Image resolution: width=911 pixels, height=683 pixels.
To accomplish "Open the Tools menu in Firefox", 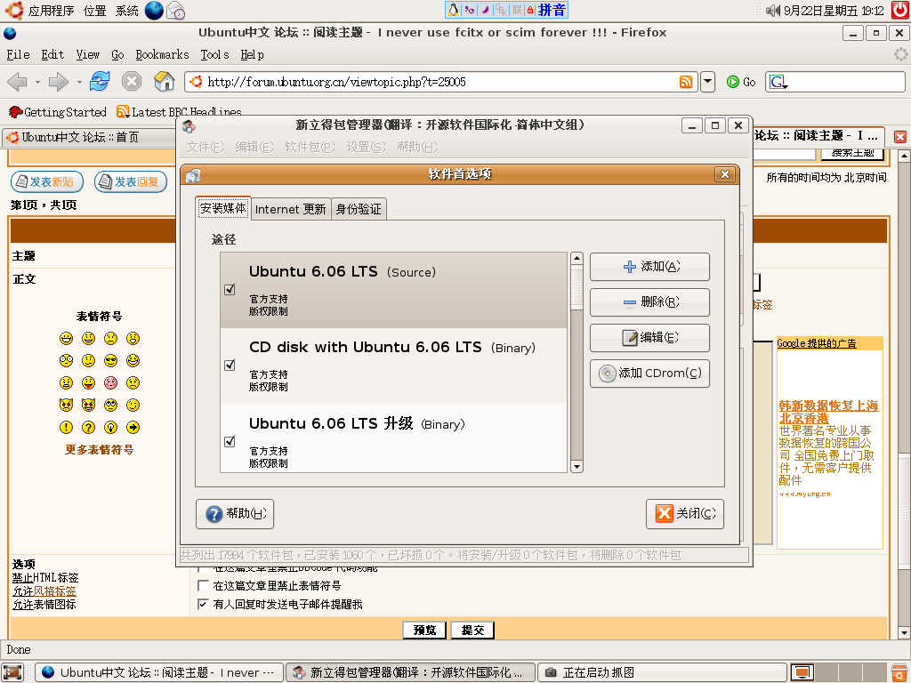I will (x=215, y=54).
